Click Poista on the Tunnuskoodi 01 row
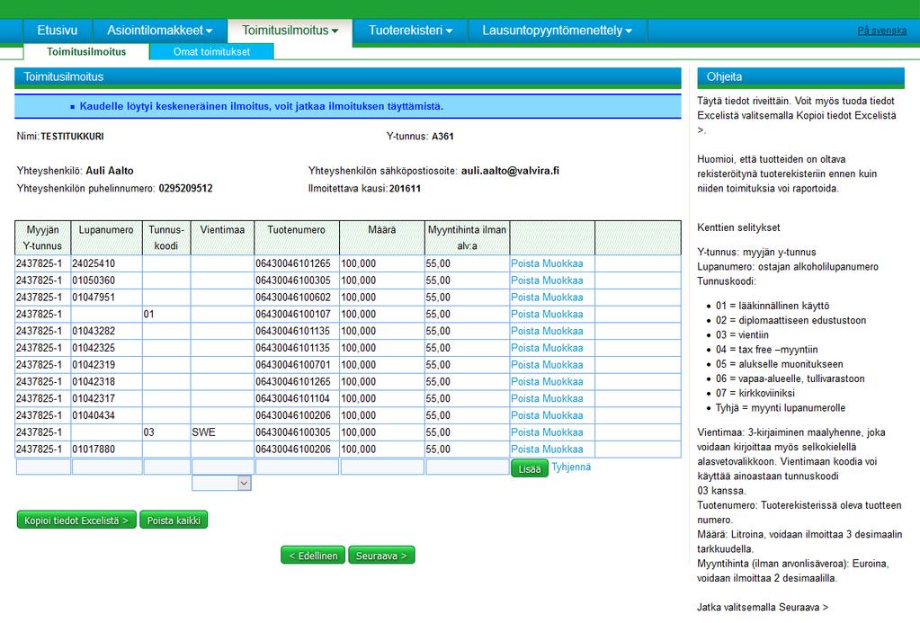This screenshot has width=920, height=623. 525,314
